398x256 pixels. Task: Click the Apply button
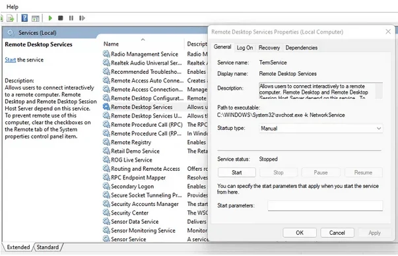[374, 233]
